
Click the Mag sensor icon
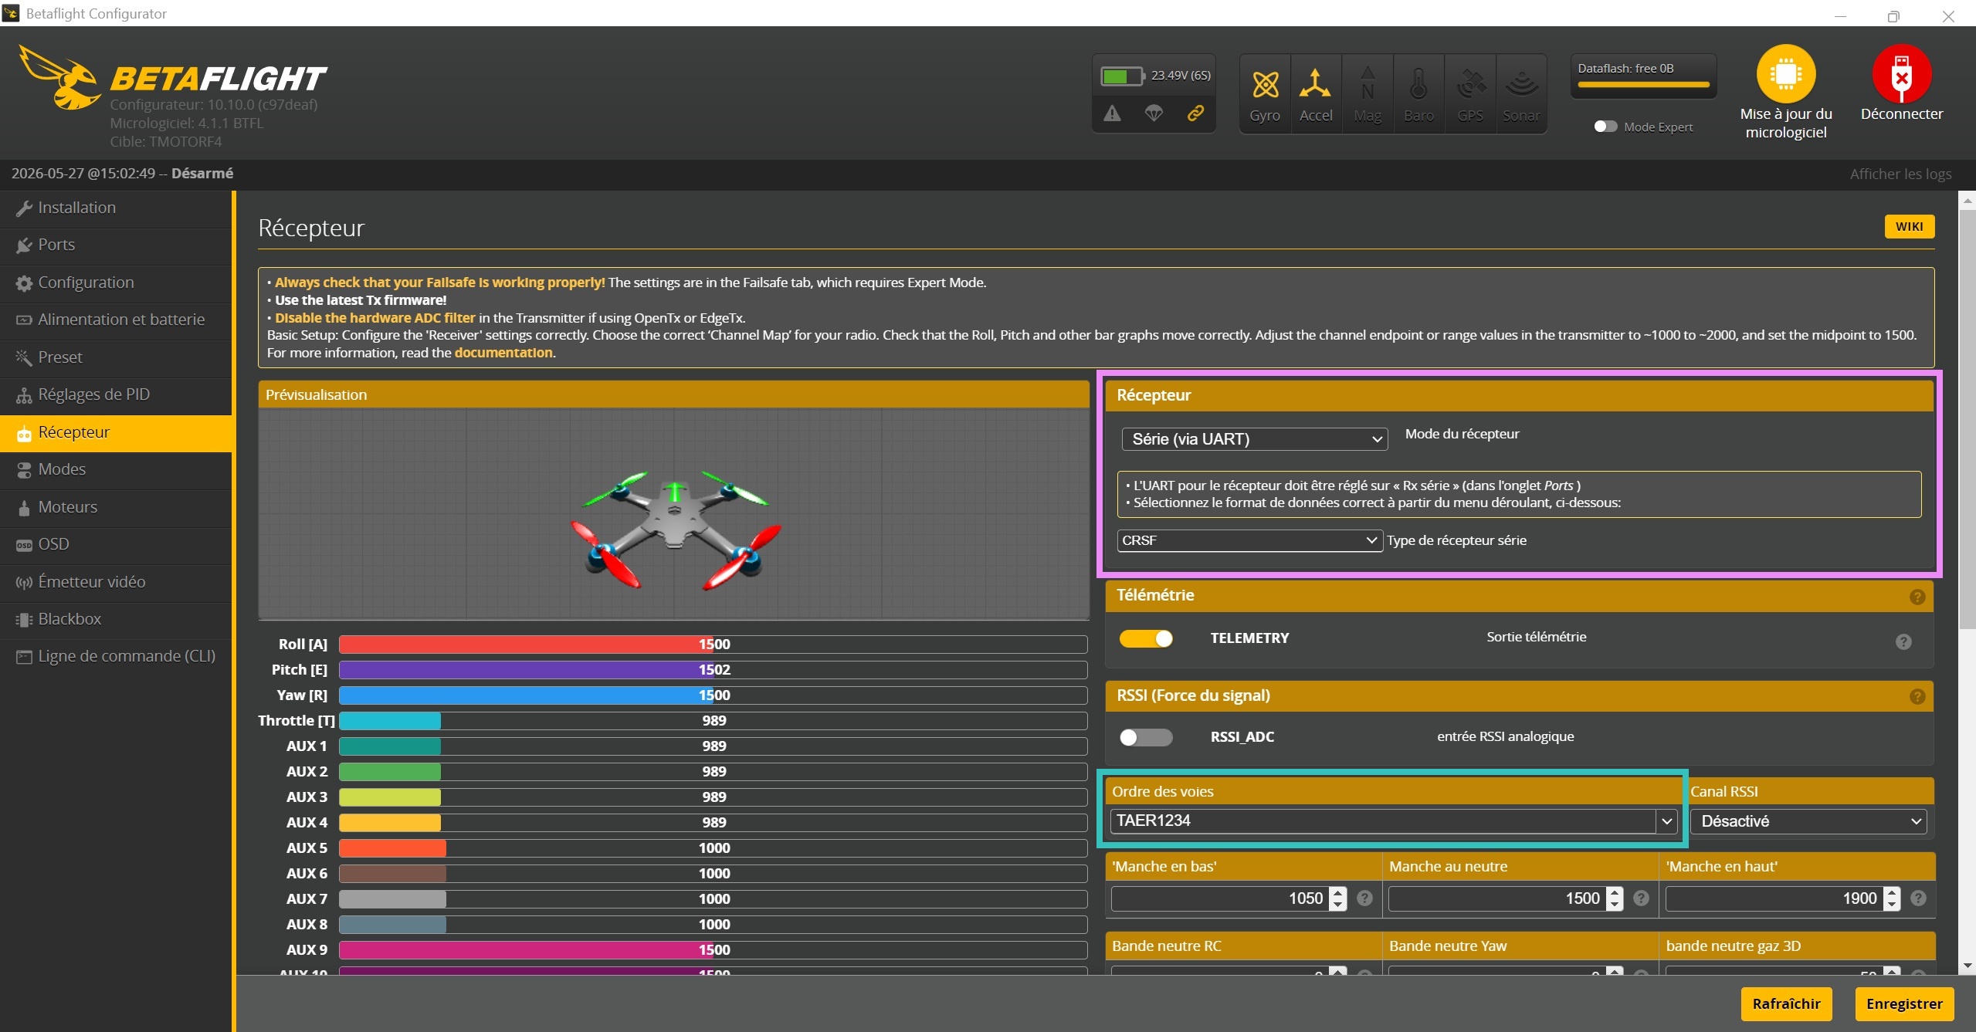click(x=1368, y=94)
